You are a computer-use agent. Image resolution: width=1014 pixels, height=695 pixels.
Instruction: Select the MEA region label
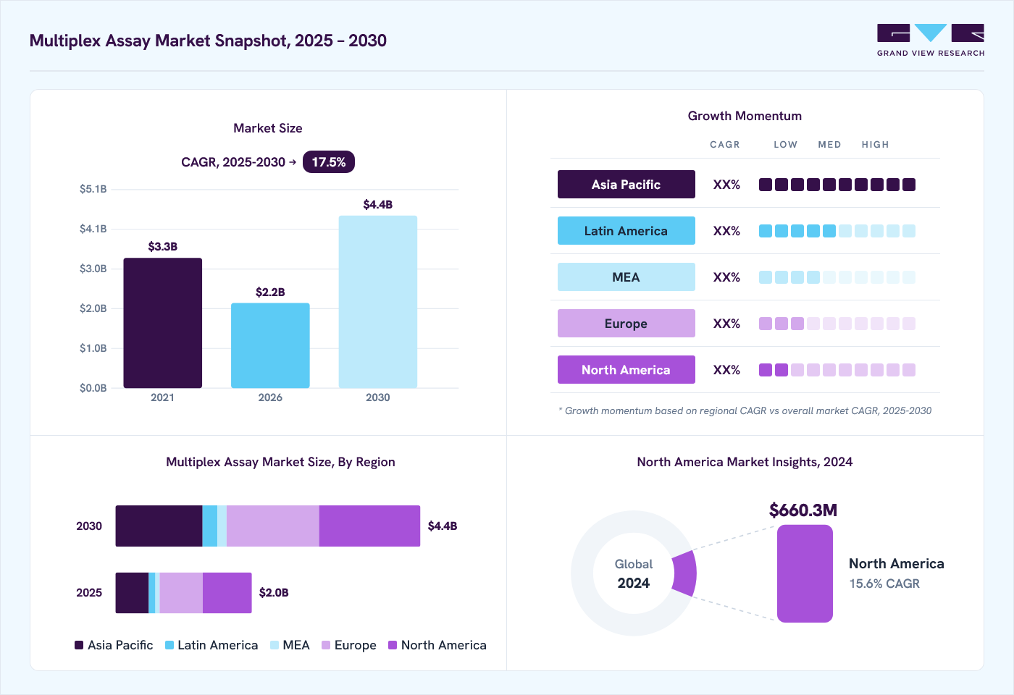[x=627, y=277]
